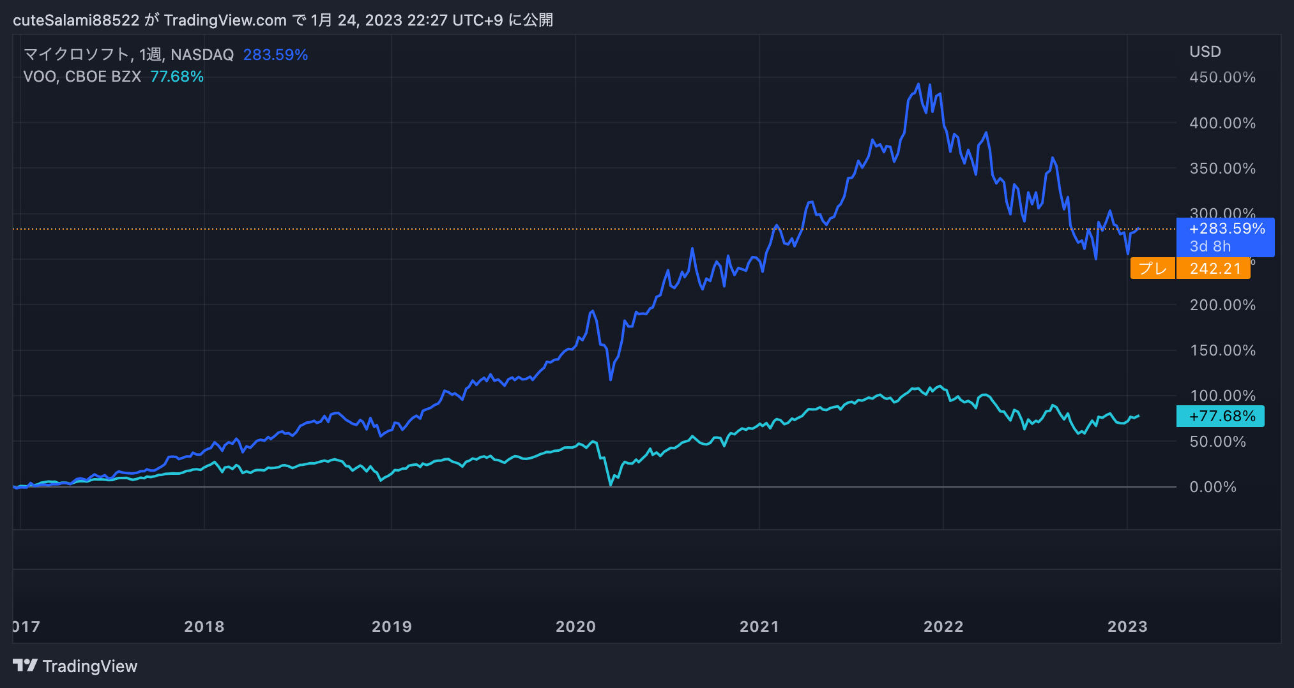Image resolution: width=1294 pixels, height=688 pixels.
Task: Click the TradingView logo icon
Action: (x=25, y=666)
